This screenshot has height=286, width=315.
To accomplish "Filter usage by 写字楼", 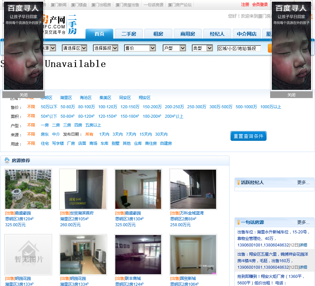I will click(x=58, y=143).
